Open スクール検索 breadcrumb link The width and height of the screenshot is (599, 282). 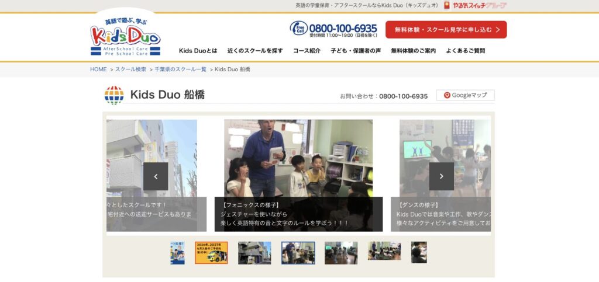pos(130,69)
